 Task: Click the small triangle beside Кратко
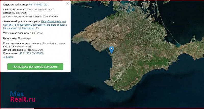point(4,57)
